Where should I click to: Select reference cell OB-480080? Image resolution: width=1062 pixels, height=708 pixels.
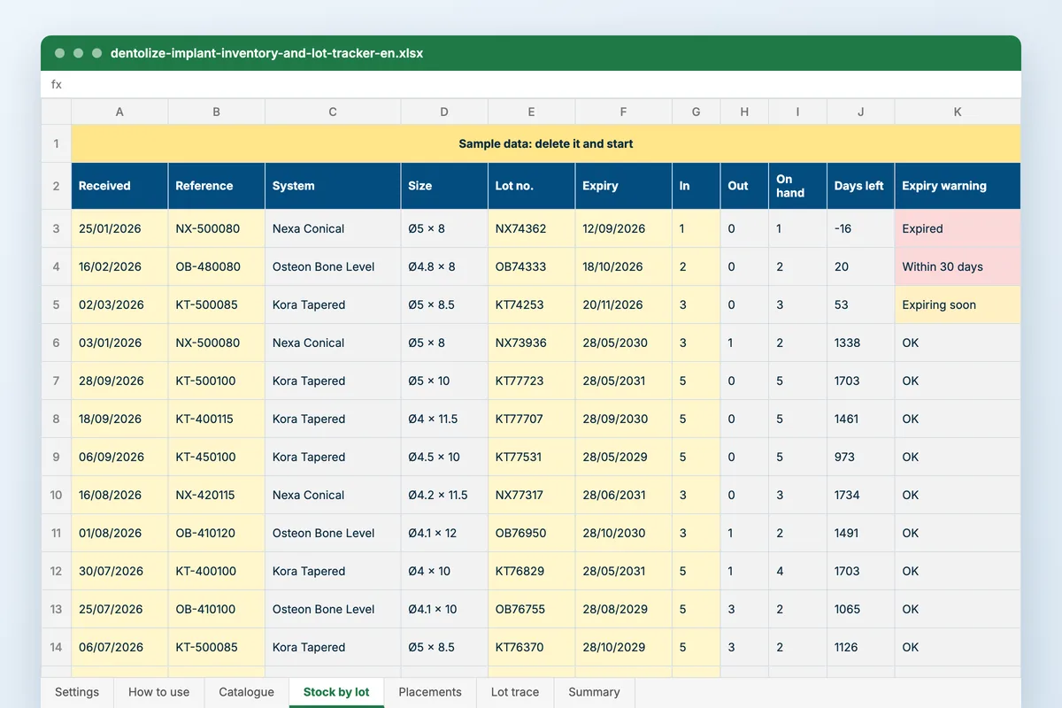click(x=217, y=266)
